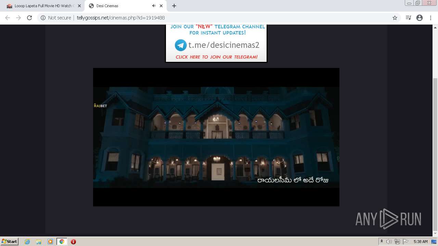Click 'Join our NEW Telegram channel' banner text
The height and width of the screenshot is (246, 438).
[x=218, y=30]
